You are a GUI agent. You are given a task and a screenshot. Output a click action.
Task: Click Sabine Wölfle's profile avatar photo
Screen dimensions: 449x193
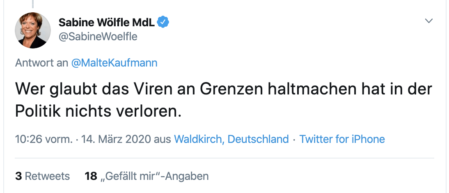pyautogui.click(x=33, y=30)
